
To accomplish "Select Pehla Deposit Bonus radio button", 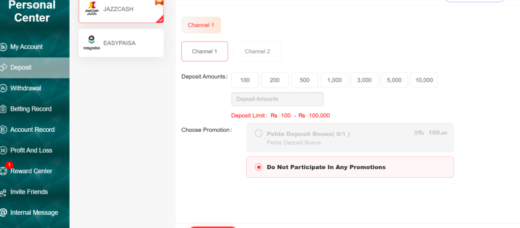I will (258, 133).
